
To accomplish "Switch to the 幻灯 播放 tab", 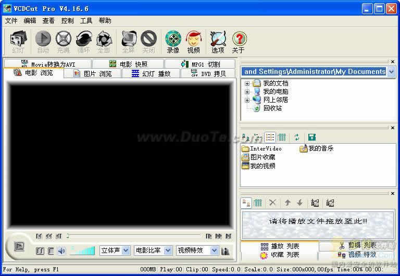I will pos(151,73).
